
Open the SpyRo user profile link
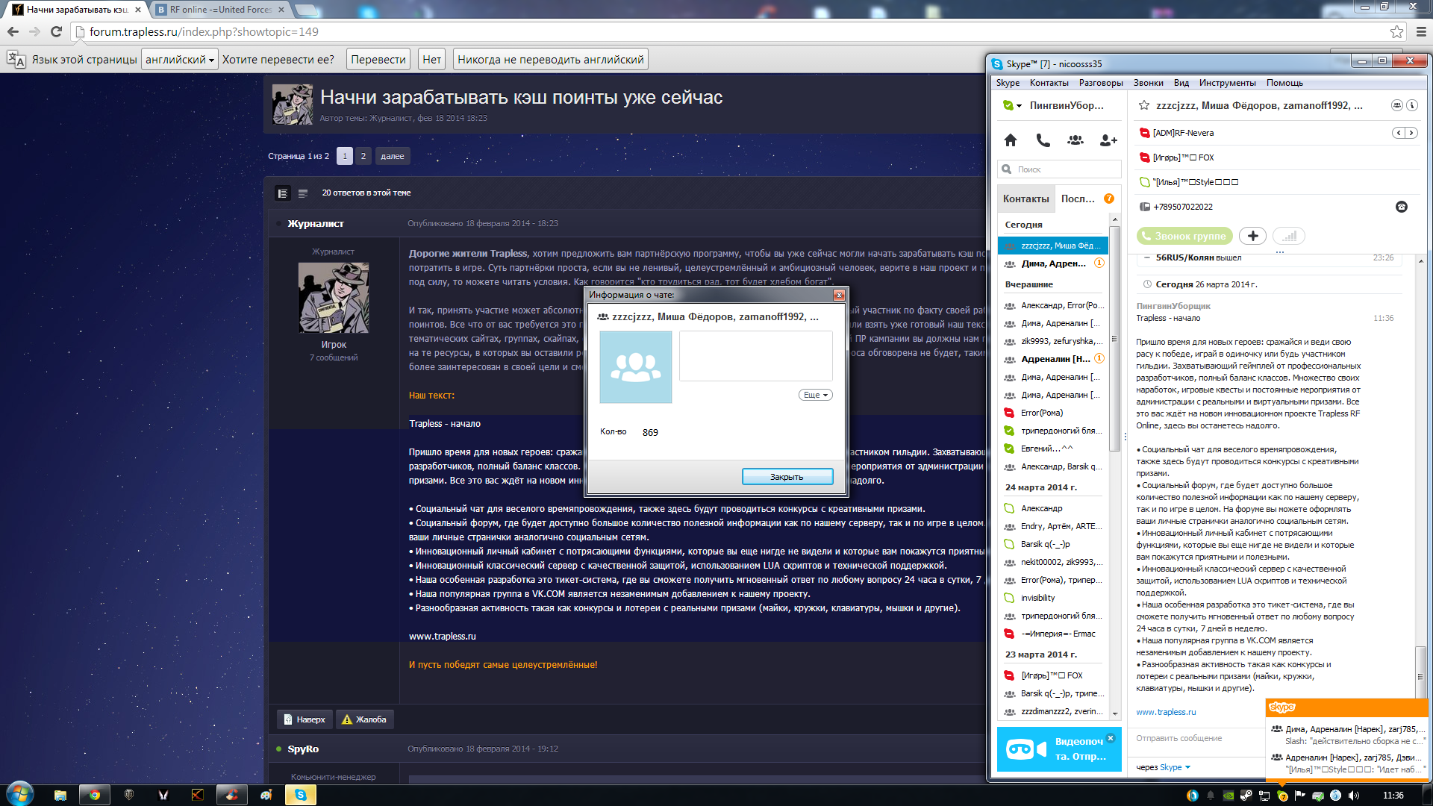point(303,749)
